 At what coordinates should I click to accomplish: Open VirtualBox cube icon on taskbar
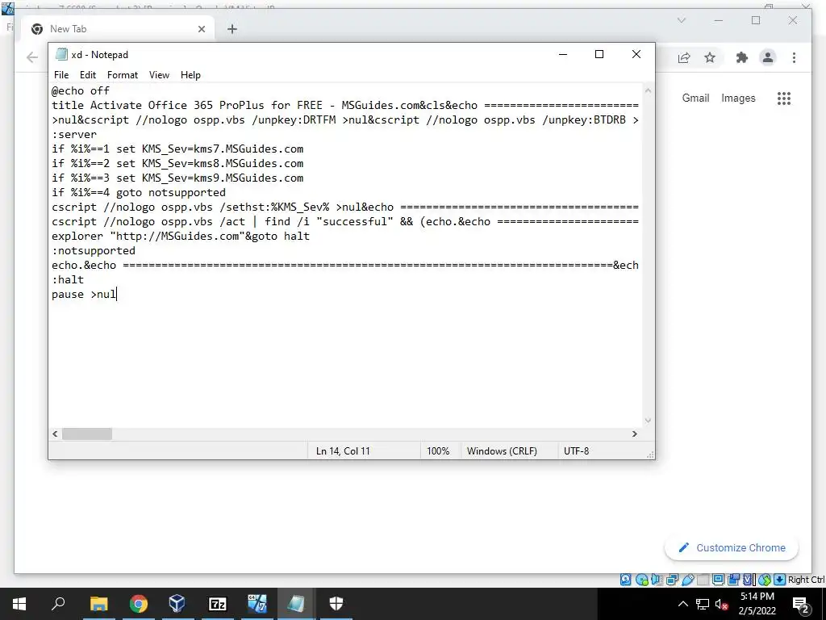tap(177, 604)
